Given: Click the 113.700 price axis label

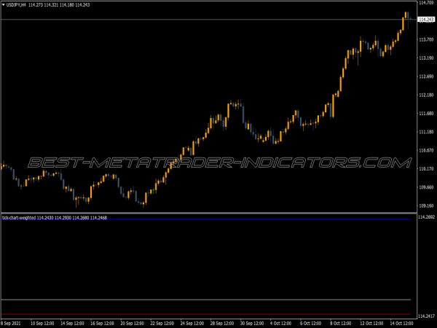Looking at the screenshot, I should (426, 39).
